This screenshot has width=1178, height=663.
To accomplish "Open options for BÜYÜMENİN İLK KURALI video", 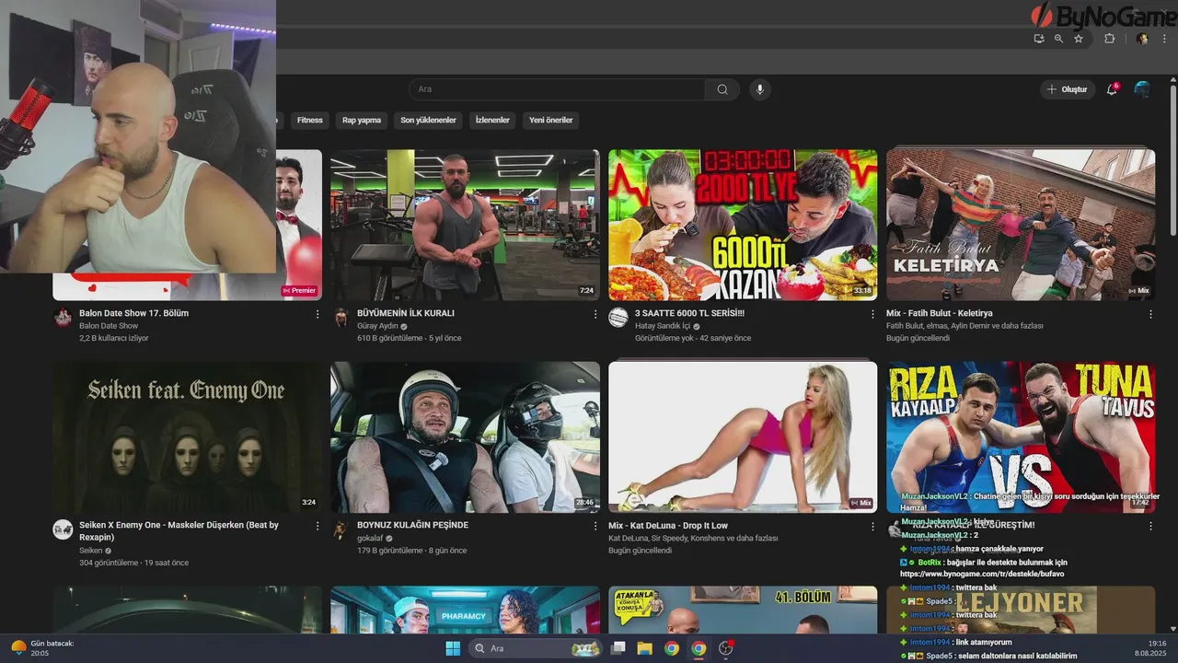I will pyautogui.click(x=595, y=314).
